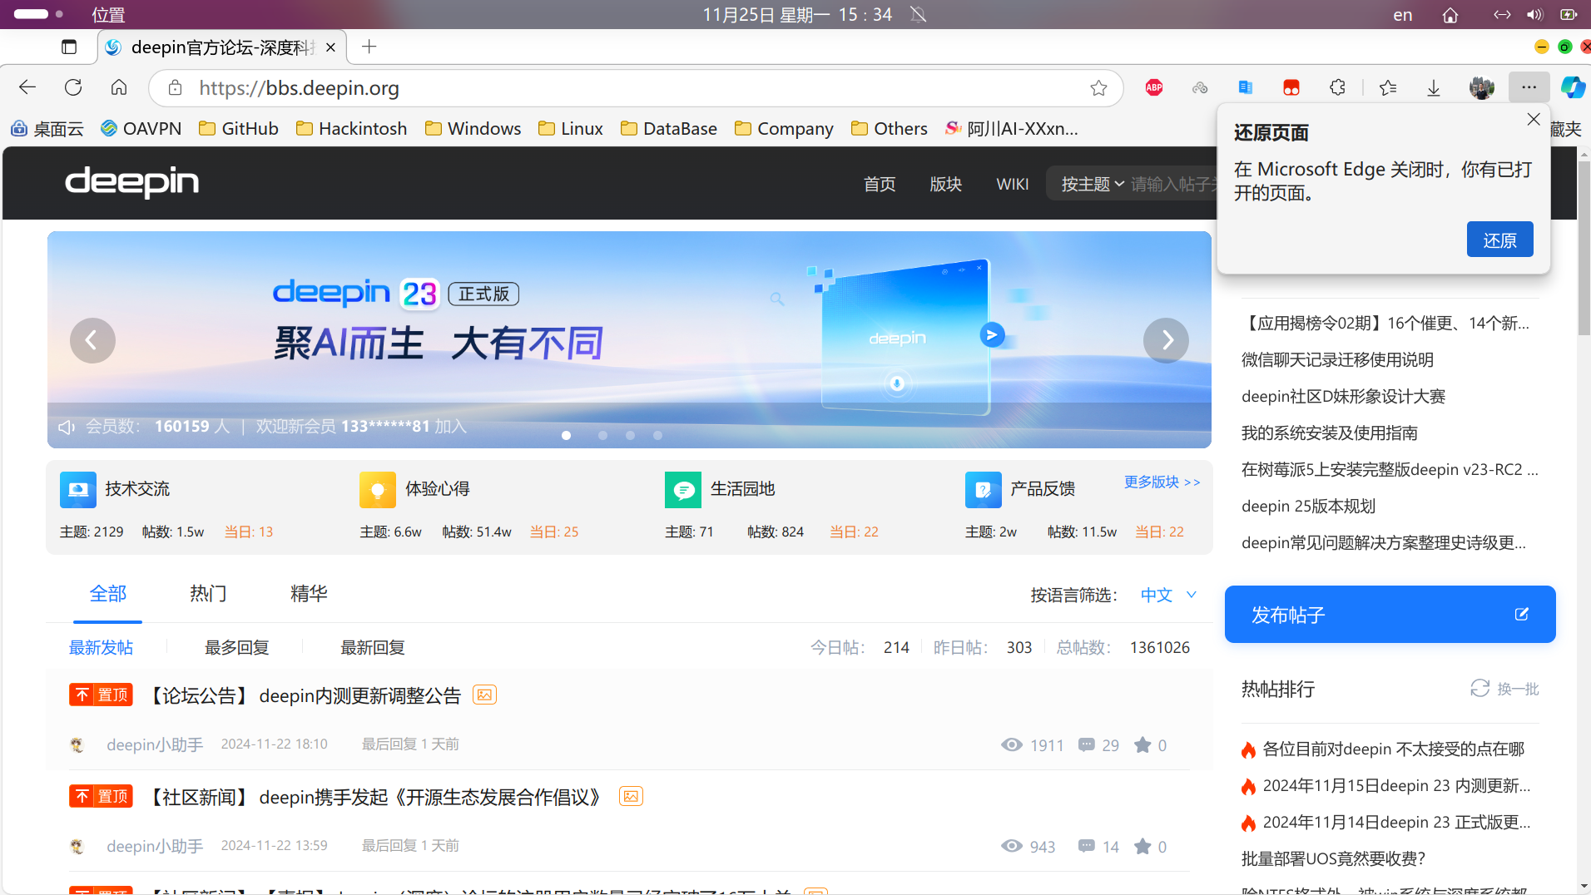
Task: Close the 还原页面 popup
Action: coord(1534,119)
